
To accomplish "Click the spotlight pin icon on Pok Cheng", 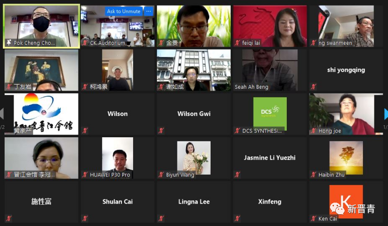I will (9, 42).
